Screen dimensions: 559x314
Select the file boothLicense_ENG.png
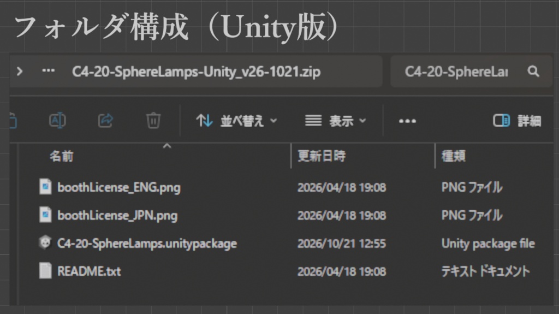click(x=118, y=187)
